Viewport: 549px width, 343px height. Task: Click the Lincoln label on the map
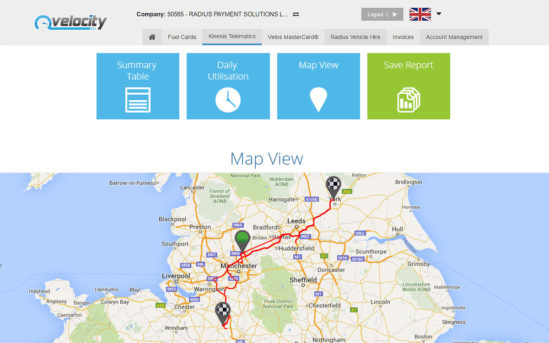point(380,302)
